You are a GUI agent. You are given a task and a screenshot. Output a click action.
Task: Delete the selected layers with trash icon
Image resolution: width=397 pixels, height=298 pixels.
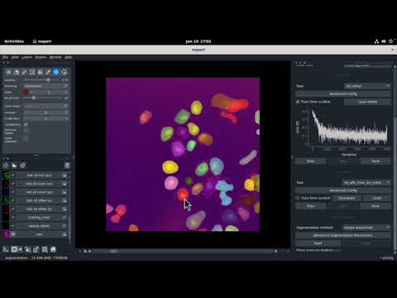[x=67, y=166]
